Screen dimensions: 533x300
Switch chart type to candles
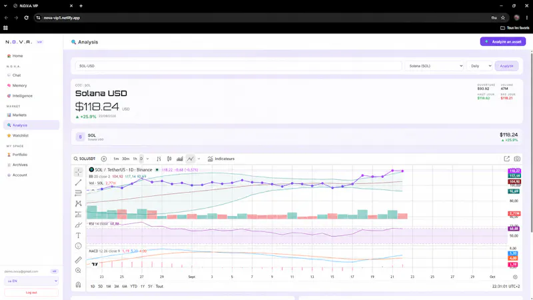(x=169, y=159)
